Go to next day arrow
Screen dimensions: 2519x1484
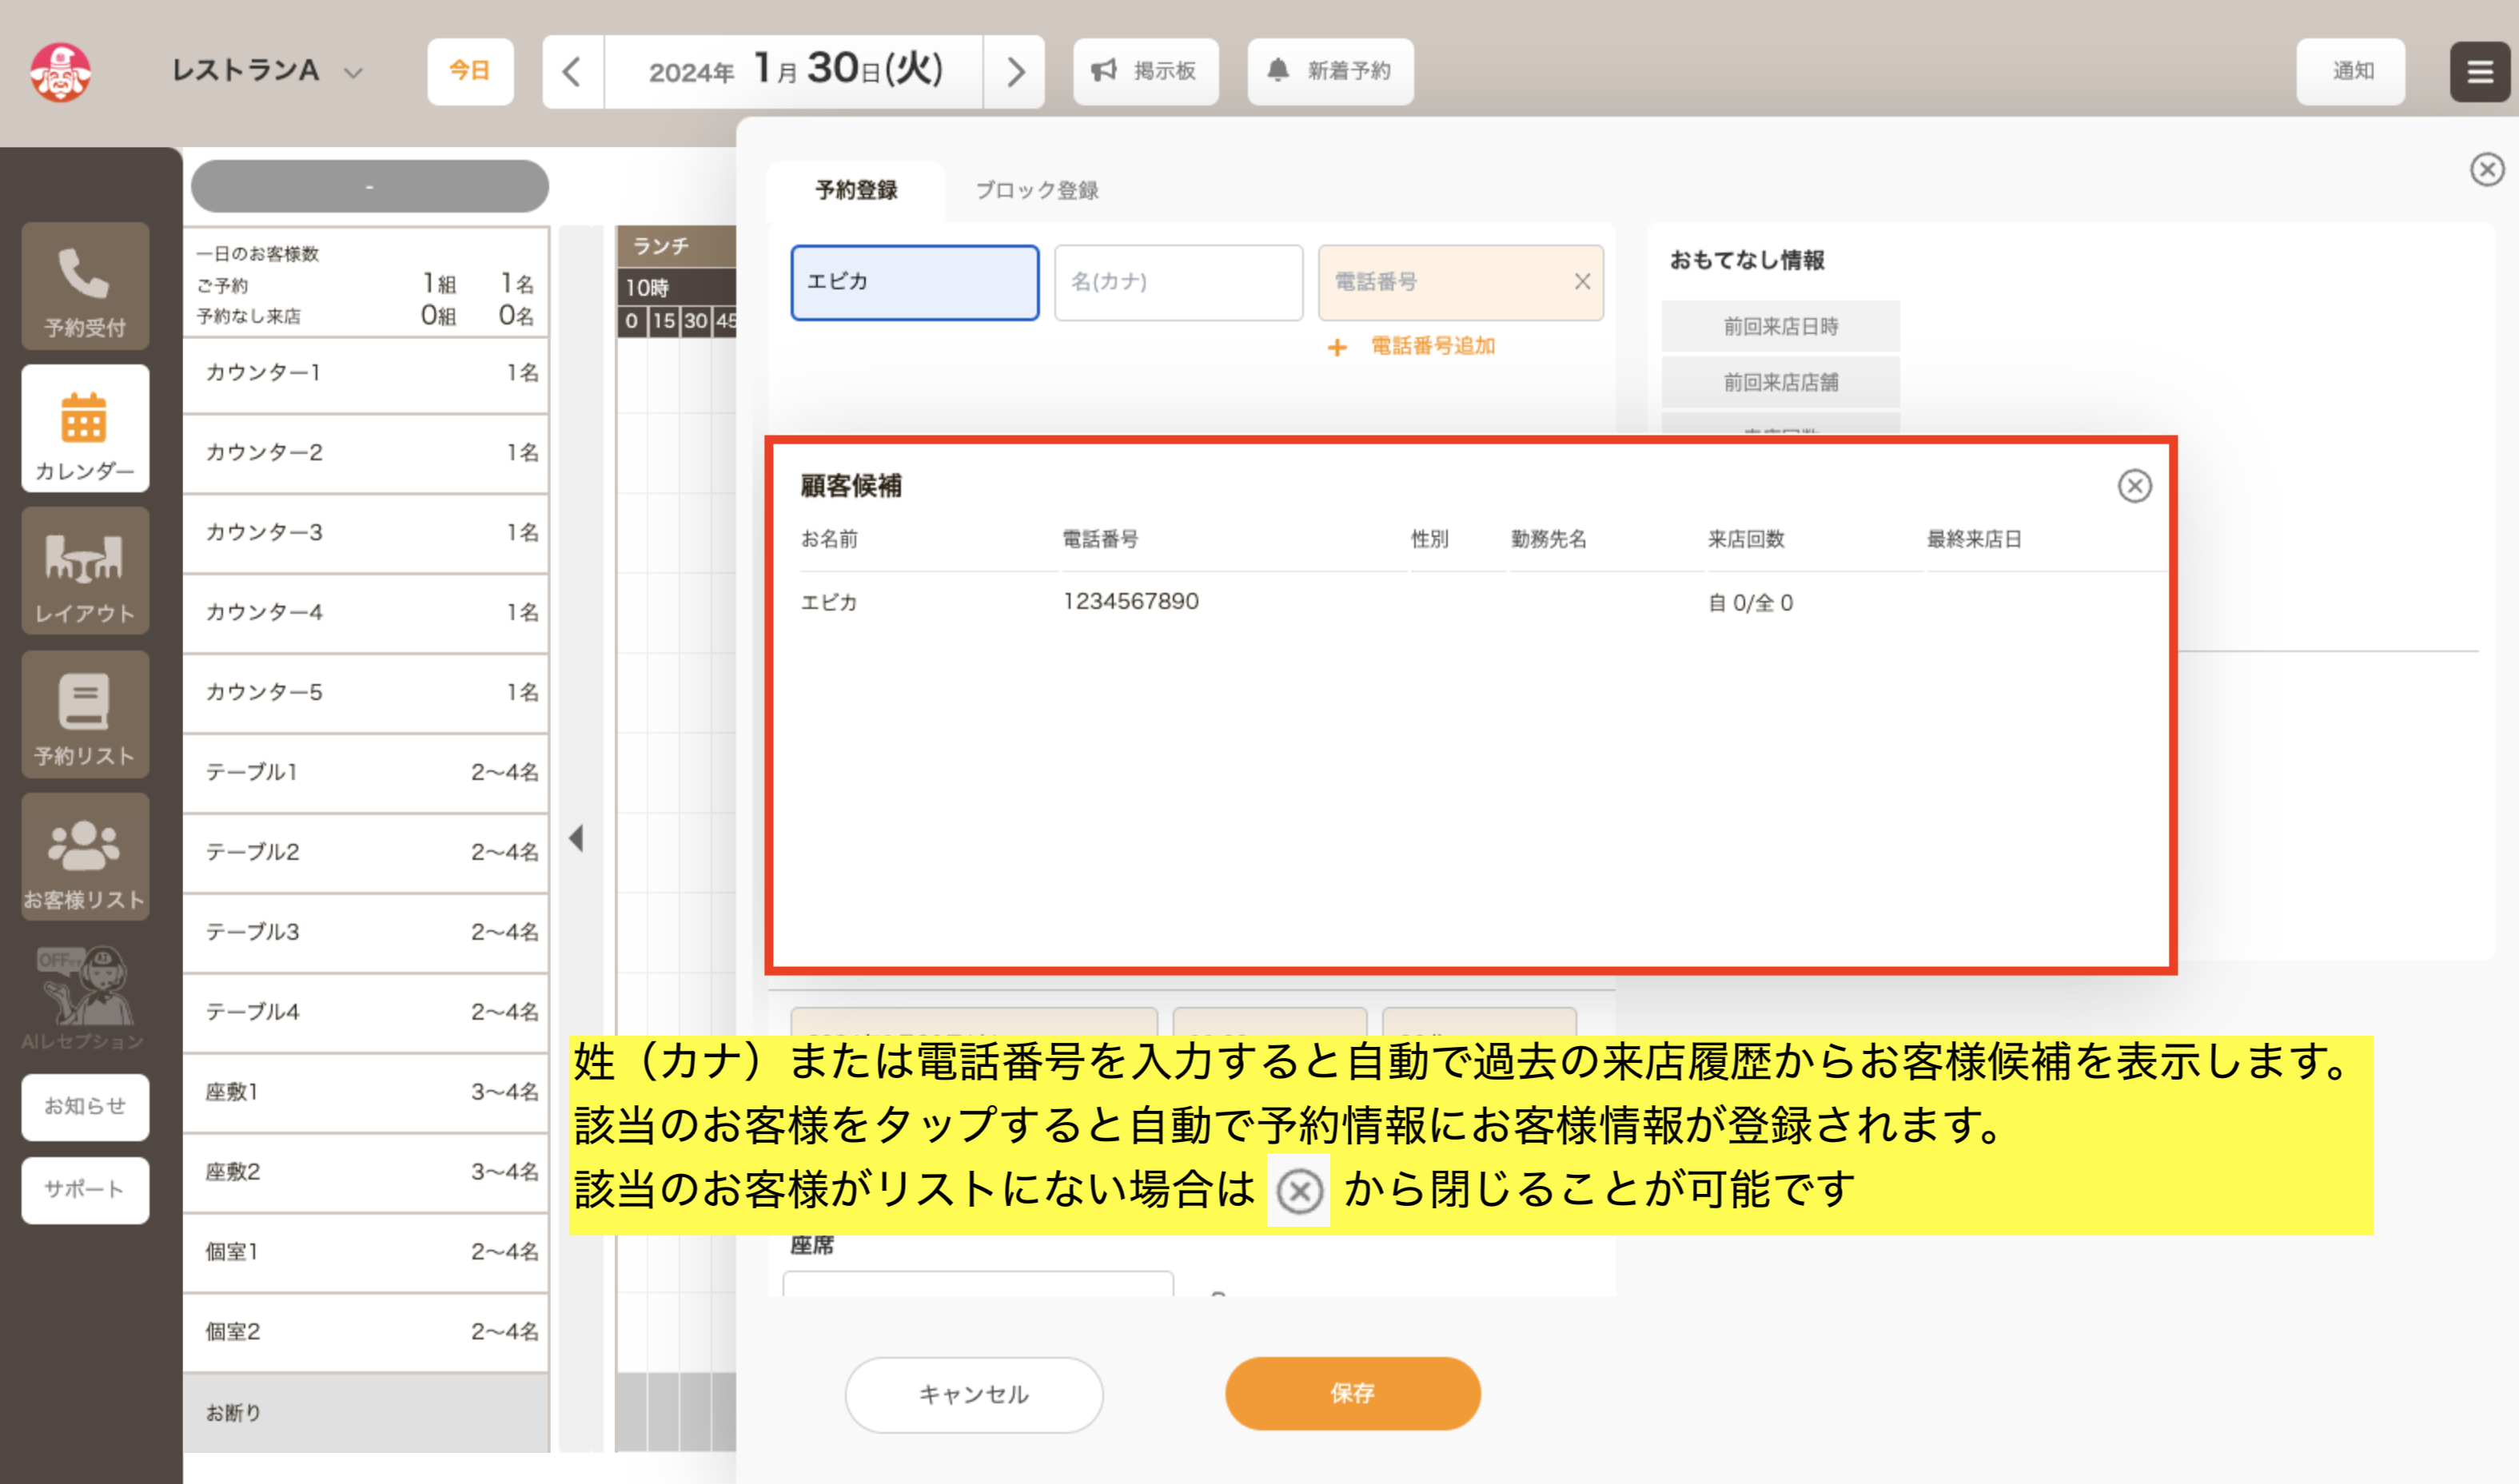pos(1014,72)
